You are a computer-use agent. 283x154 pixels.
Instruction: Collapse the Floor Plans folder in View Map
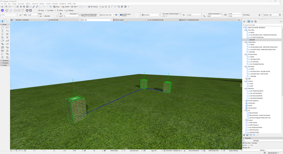(x=245, y=30)
